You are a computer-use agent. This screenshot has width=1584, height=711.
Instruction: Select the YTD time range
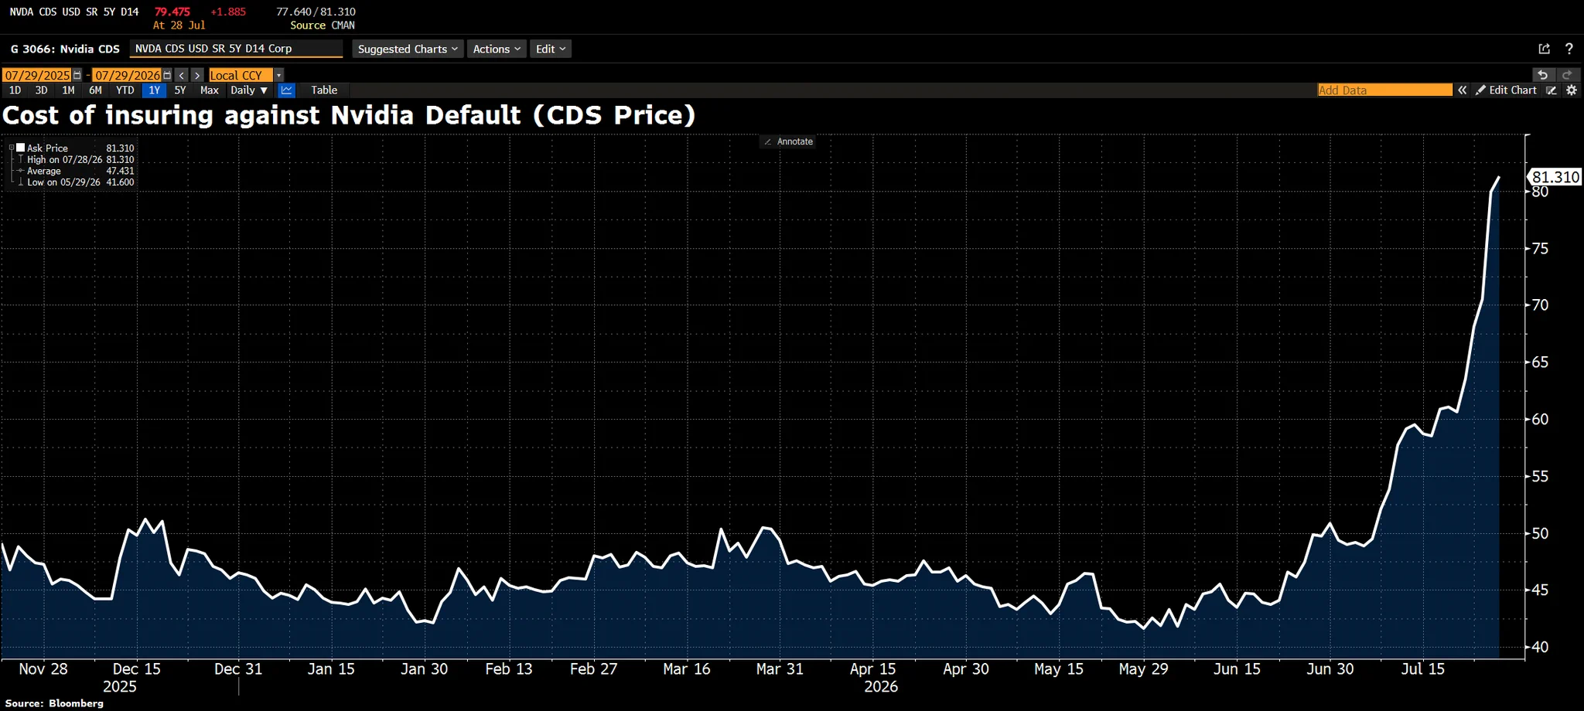(125, 90)
